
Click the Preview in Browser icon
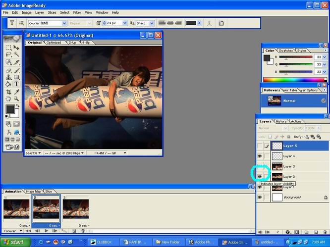pos(16,133)
